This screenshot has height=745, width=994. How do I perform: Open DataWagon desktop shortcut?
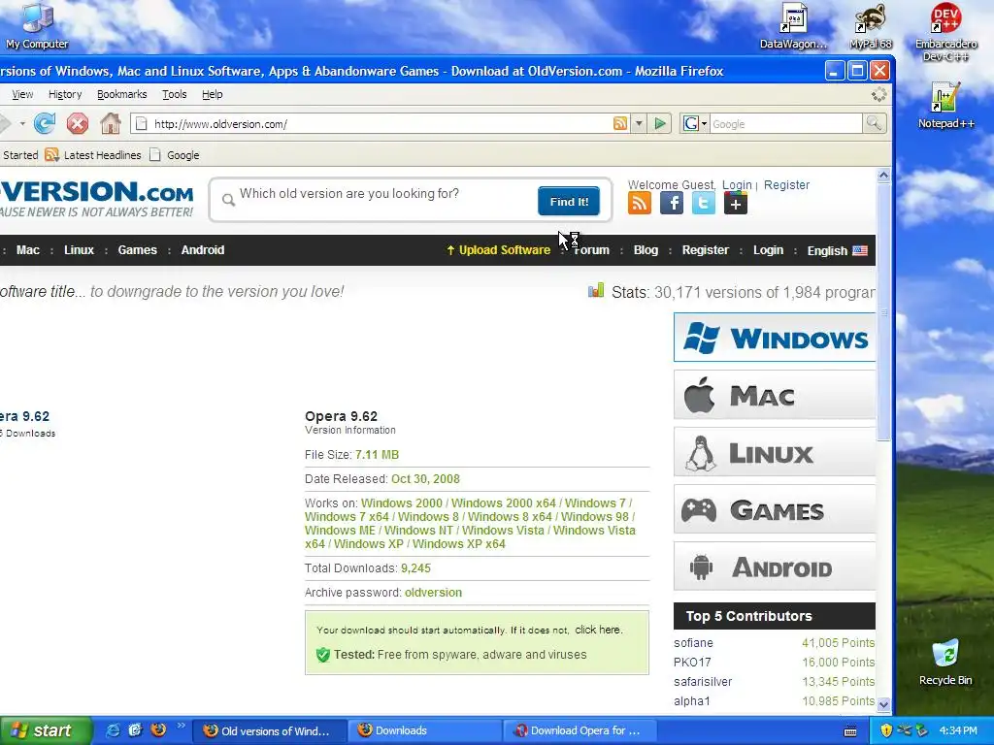[793, 25]
